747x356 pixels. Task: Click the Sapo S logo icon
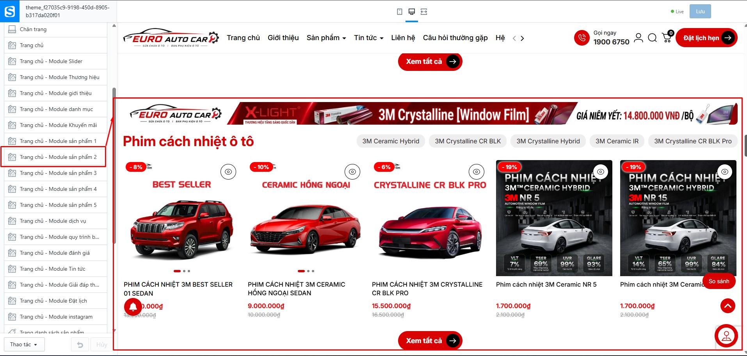coord(9,11)
